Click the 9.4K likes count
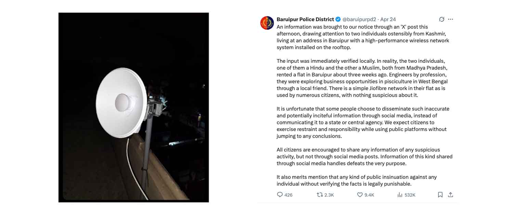The height and width of the screenshot is (215, 513). (x=369, y=195)
